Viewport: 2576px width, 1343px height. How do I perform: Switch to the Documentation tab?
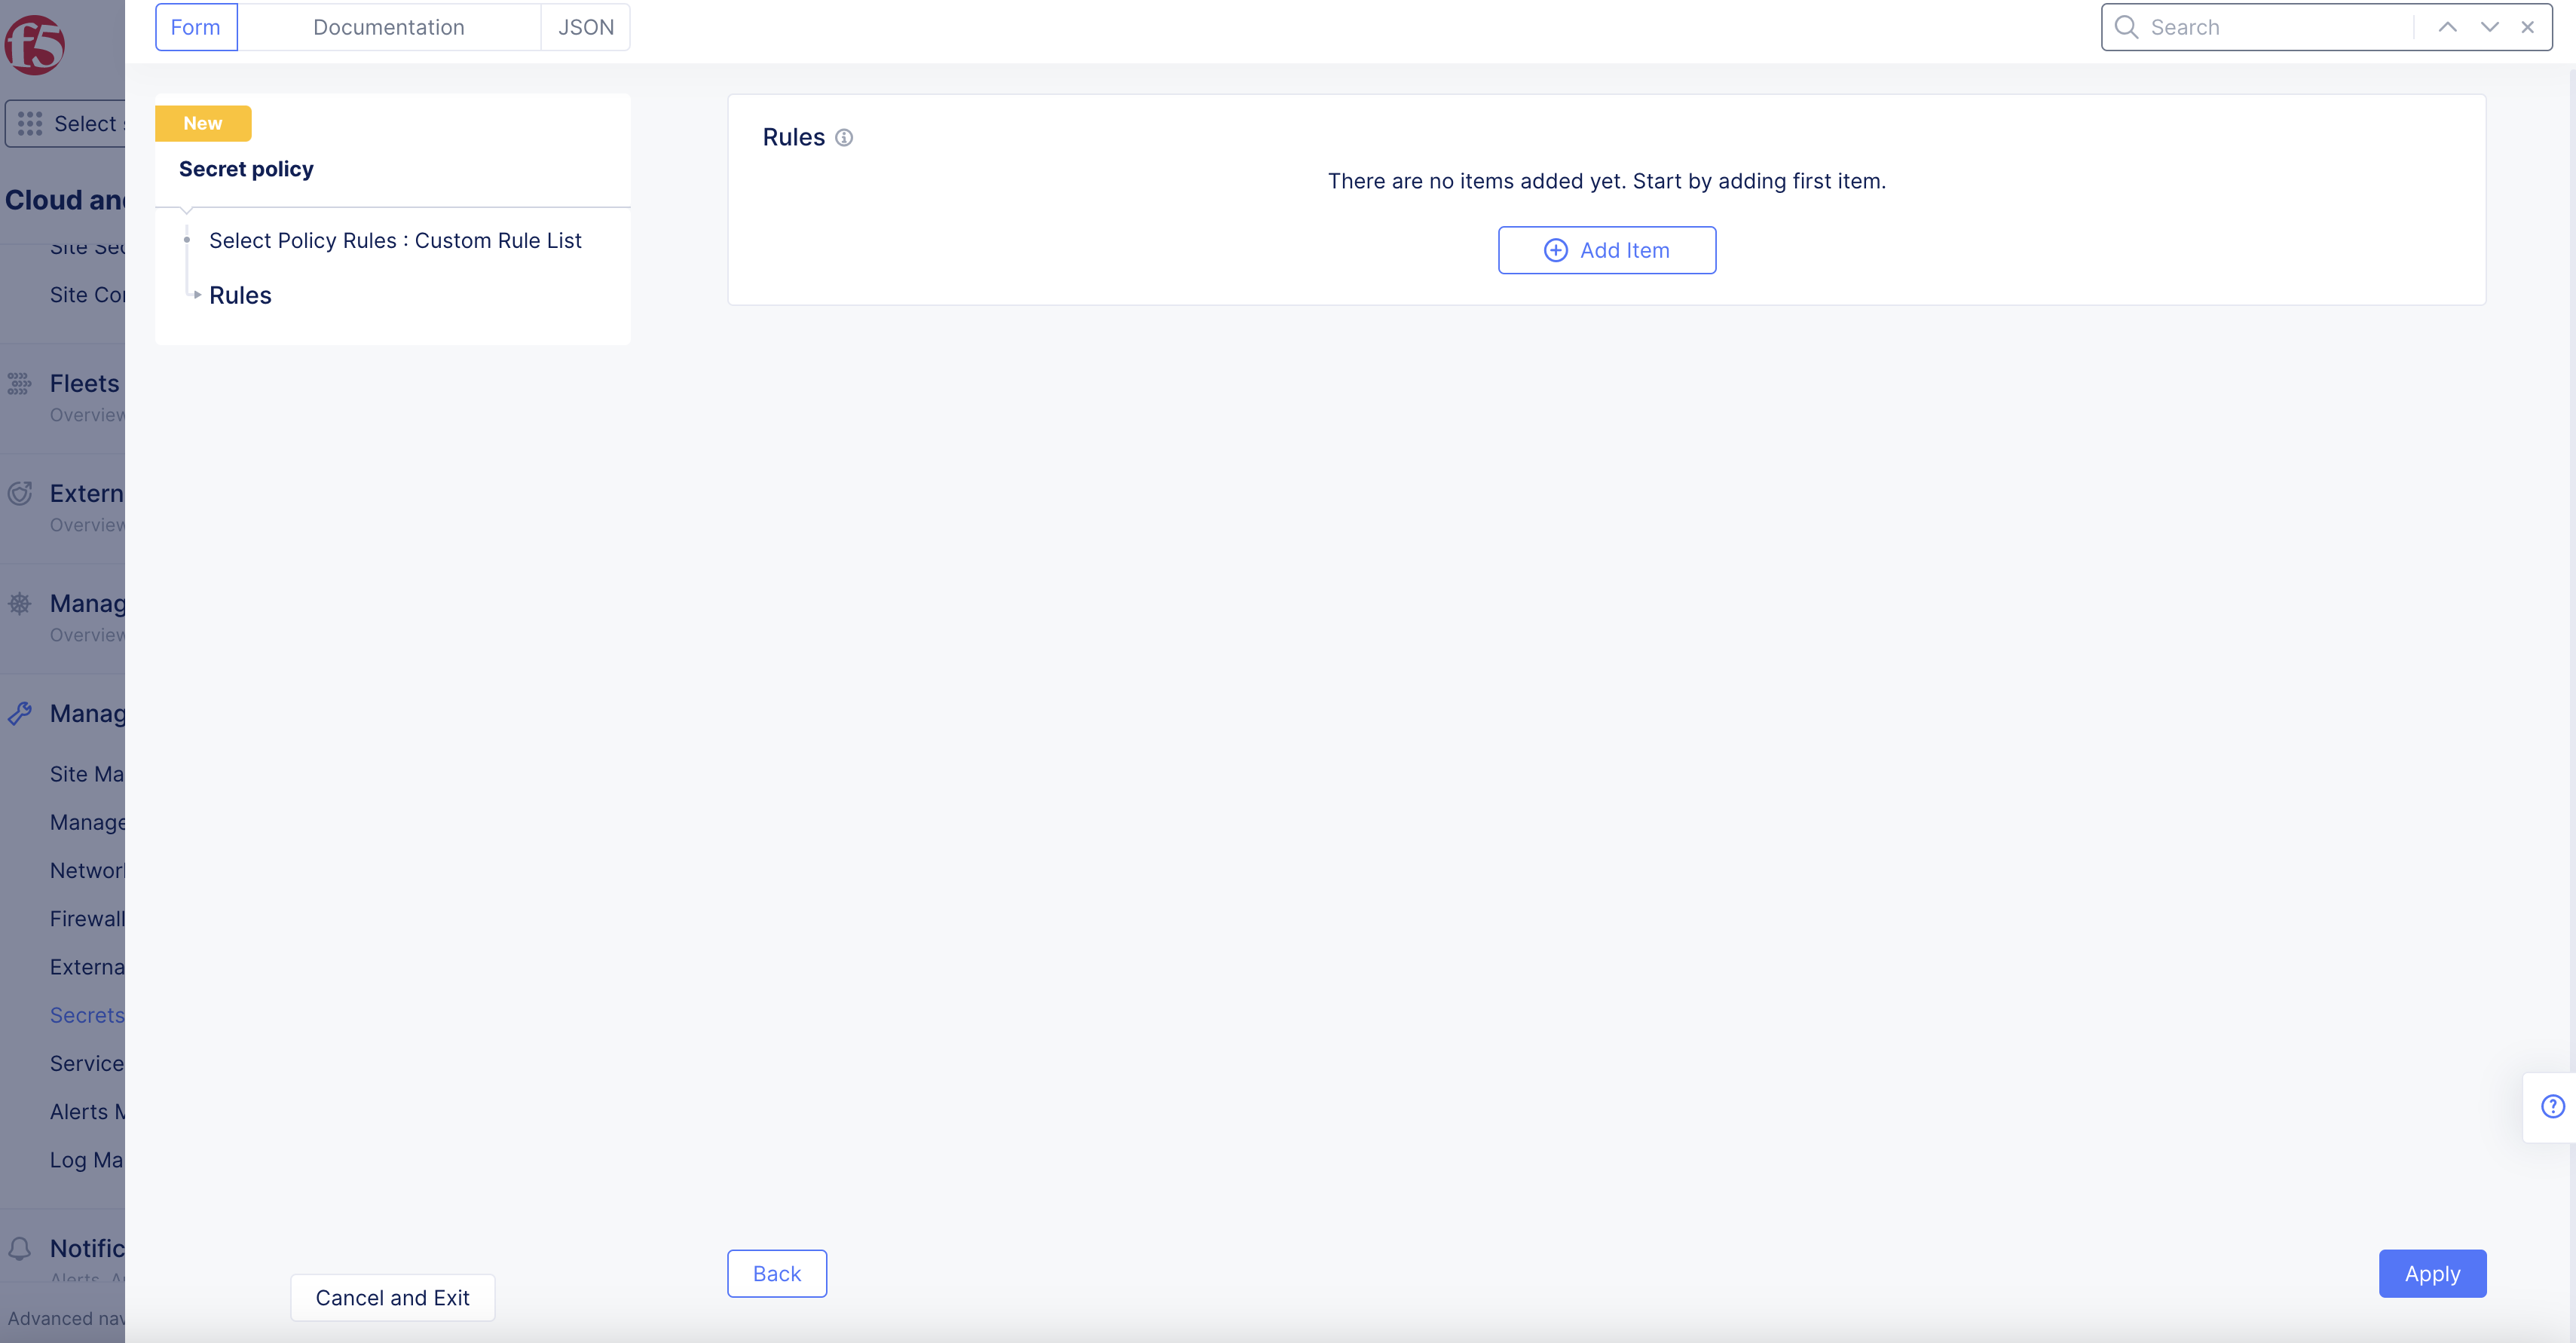(x=388, y=27)
